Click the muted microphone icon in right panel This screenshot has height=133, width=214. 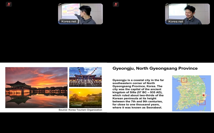click(116, 4)
